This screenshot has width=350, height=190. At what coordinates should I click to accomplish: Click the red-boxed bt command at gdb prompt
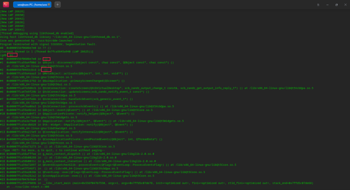[12, 55]
